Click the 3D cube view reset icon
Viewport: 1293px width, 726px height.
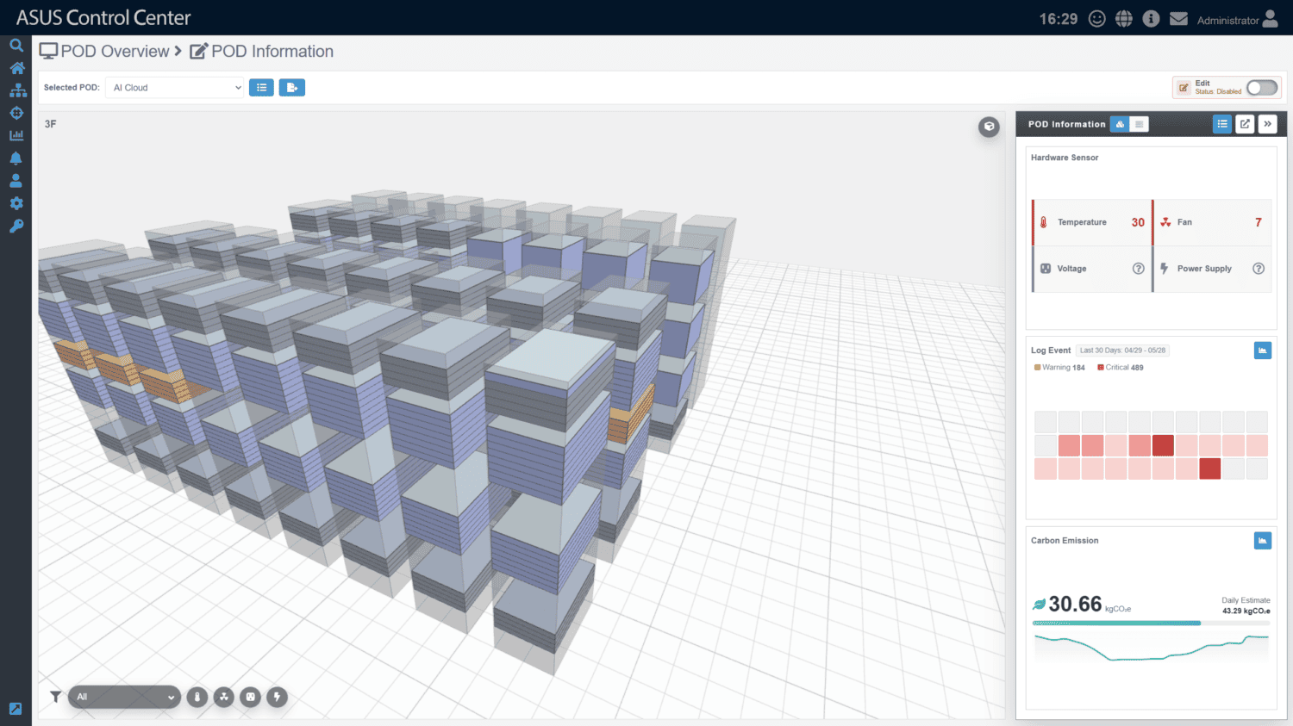[989, 127]
